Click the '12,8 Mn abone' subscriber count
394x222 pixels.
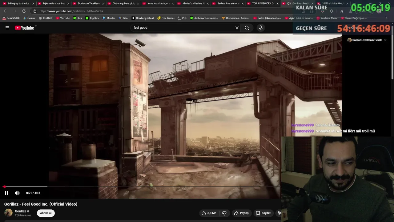click(x=23, y=216)
